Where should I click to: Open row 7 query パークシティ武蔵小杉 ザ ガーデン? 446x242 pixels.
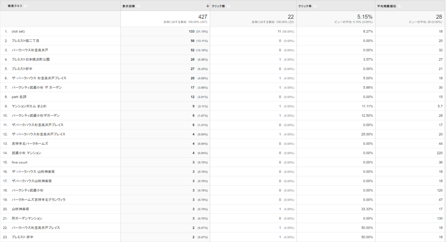37,87
